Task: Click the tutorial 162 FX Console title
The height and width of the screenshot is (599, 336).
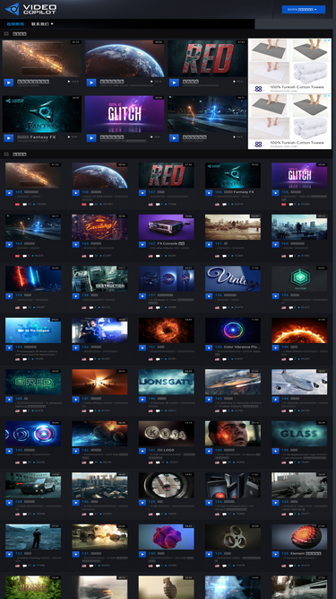Action: pos(167,243)
